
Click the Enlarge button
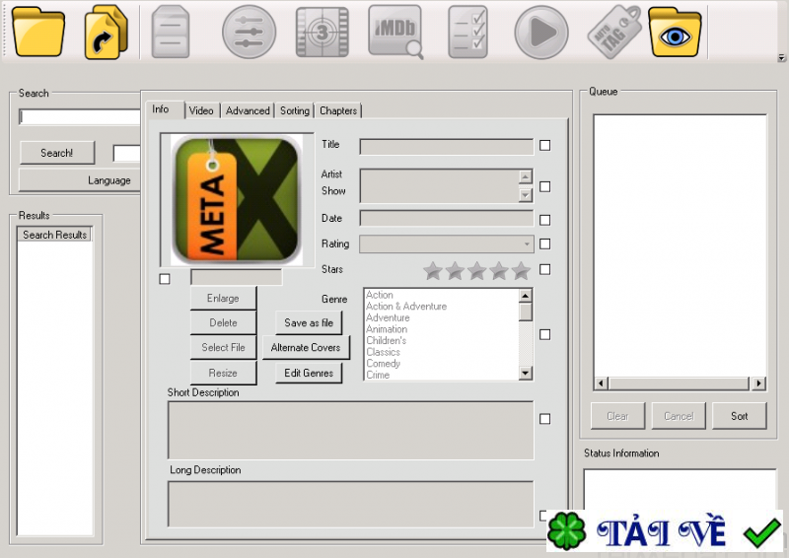point(223,299)
